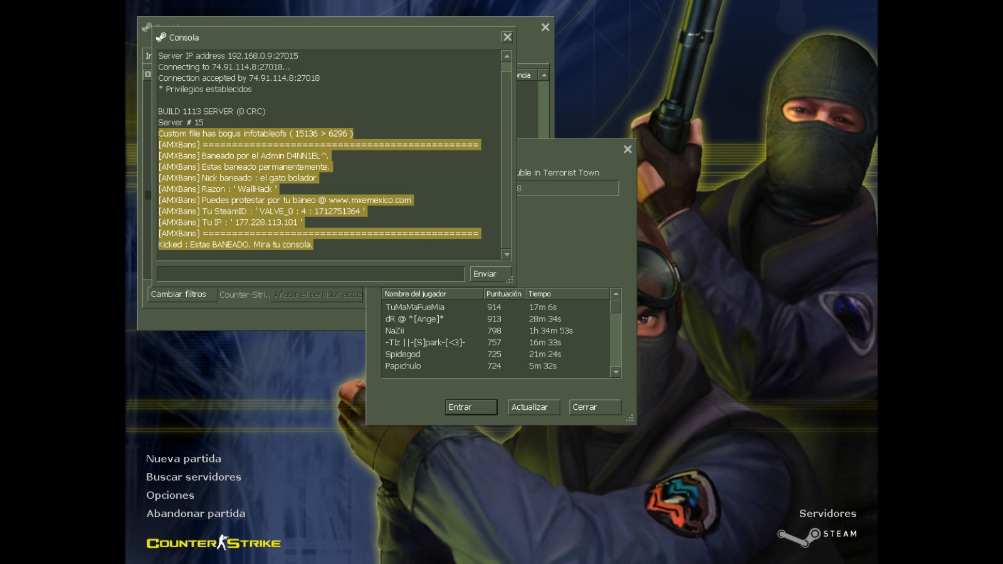Click the Steam logo
Viewport: 1003px width, 564px height.
[817, 536]
